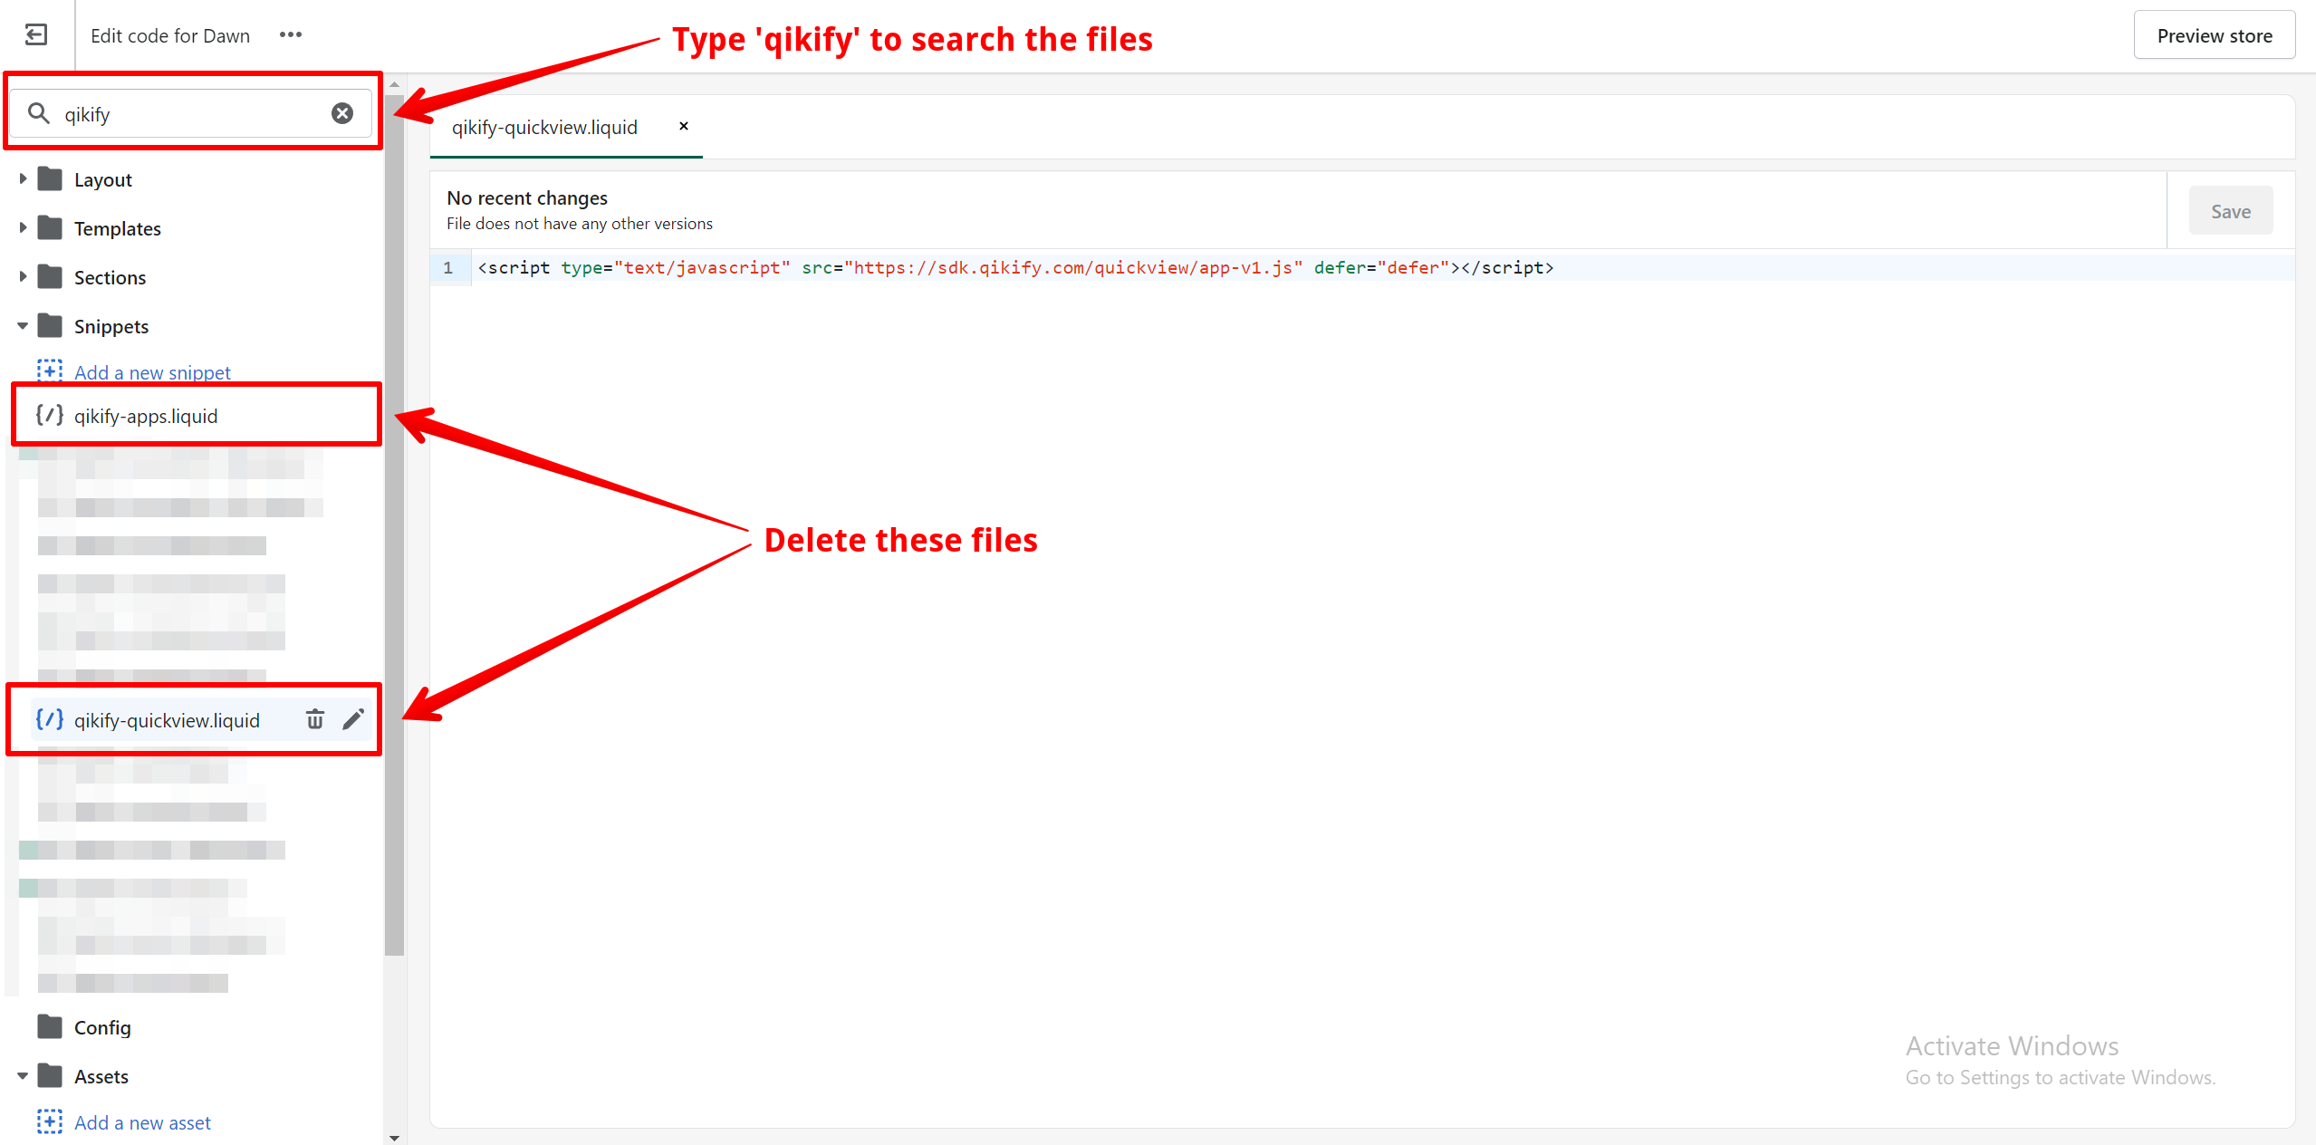Click the Assets folder icon
This screenshot has width=2316, height=1145.
50,1076
